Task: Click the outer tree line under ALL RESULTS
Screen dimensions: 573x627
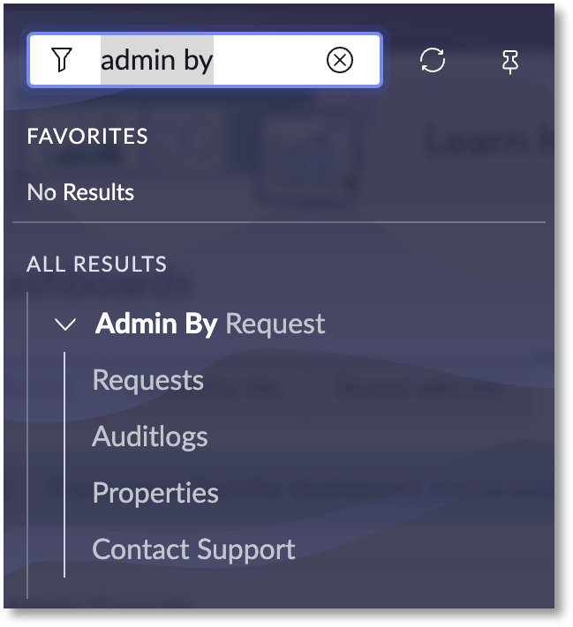Action: pos(27,441)
